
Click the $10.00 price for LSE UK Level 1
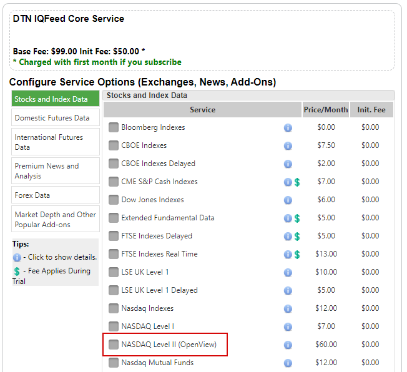pos(326,272)
